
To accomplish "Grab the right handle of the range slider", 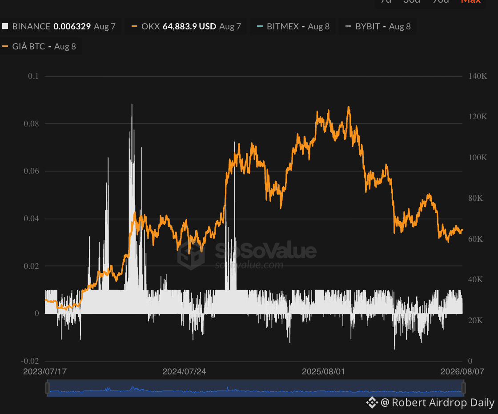I will (463, 388).
